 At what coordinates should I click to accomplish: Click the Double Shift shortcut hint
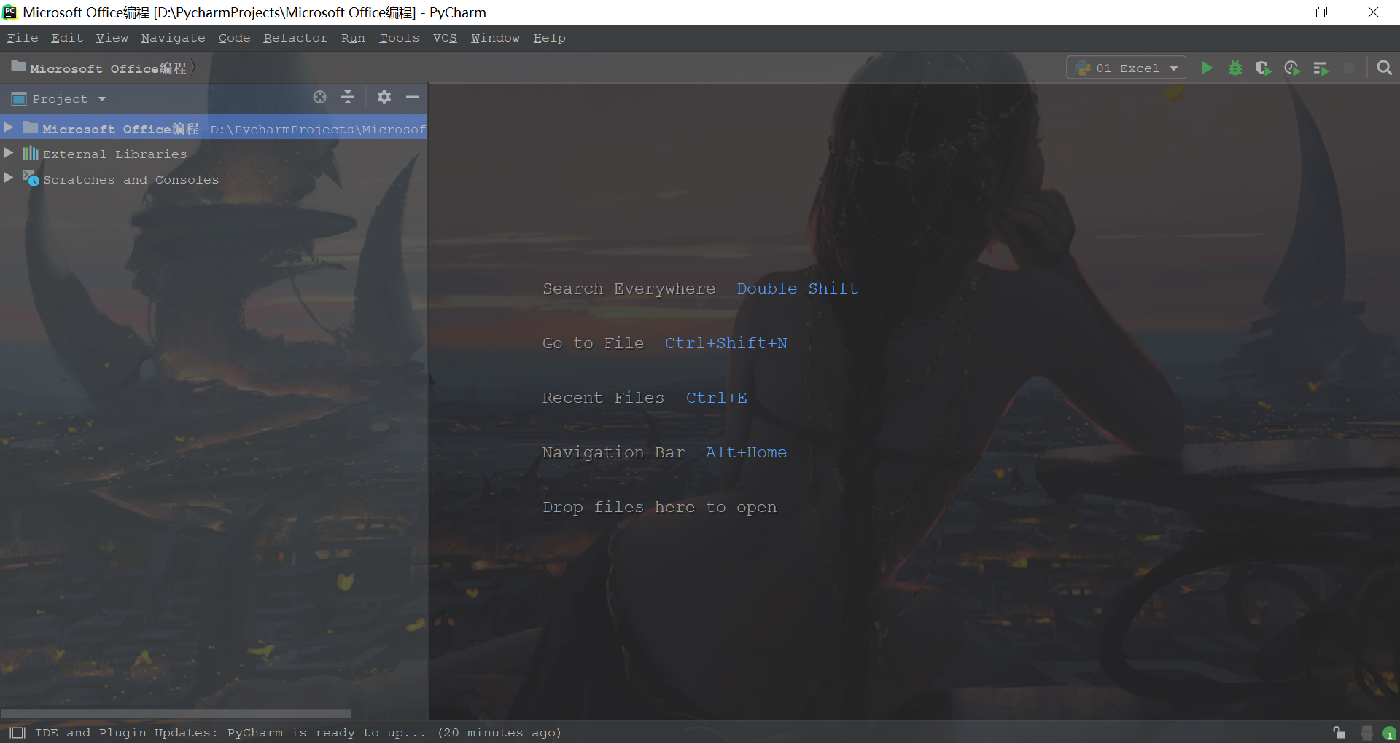pos(797,288)
